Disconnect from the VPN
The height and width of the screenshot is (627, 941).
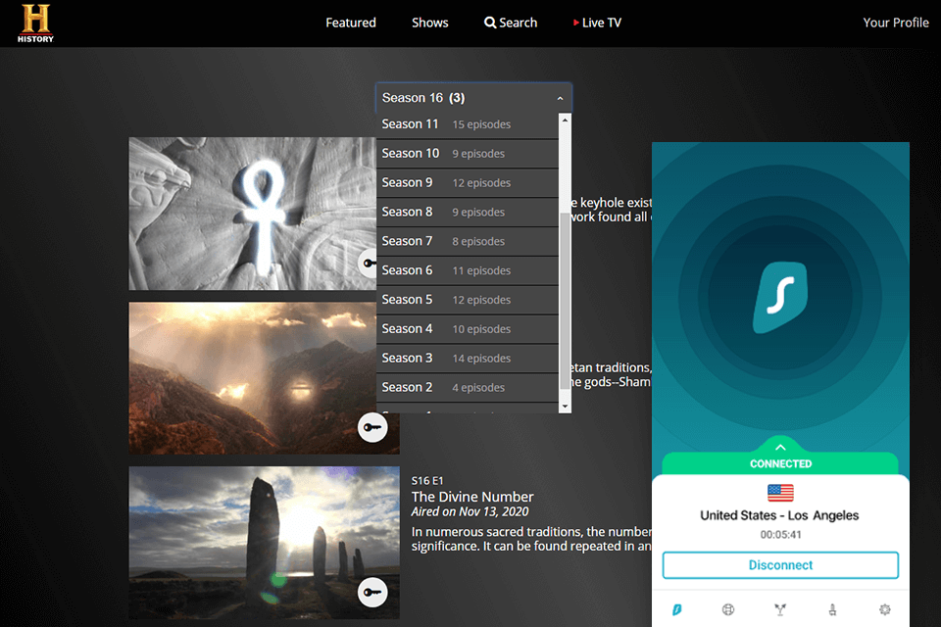(x=780, y=565)
